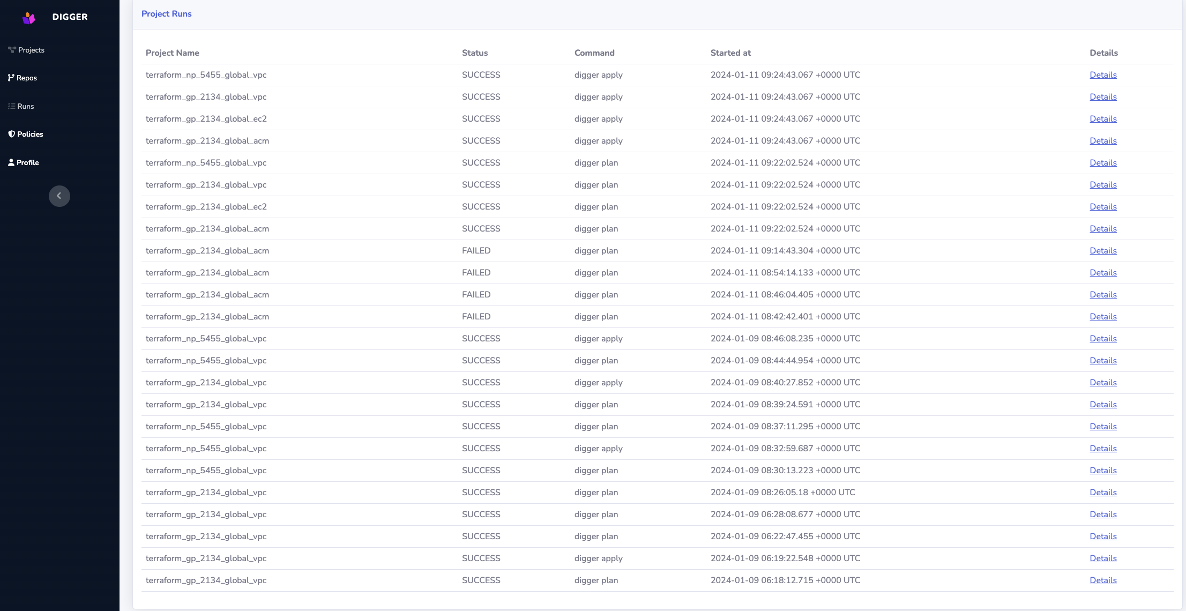This screenshot has height=611, width=1186.
Task: Click the Digger logo icon
Action: [x=29, y=18]
